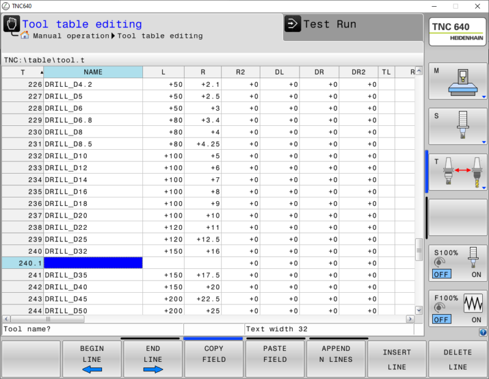Select the S spindle mode icon
The image size is (489, 379).
coord(457,125)
